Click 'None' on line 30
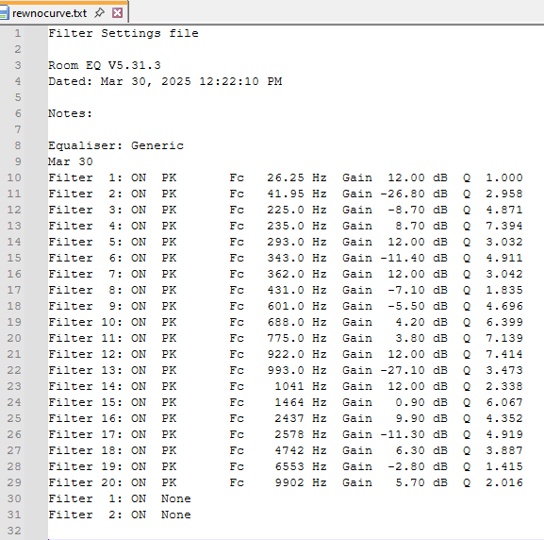 click(x=176, y=498)
